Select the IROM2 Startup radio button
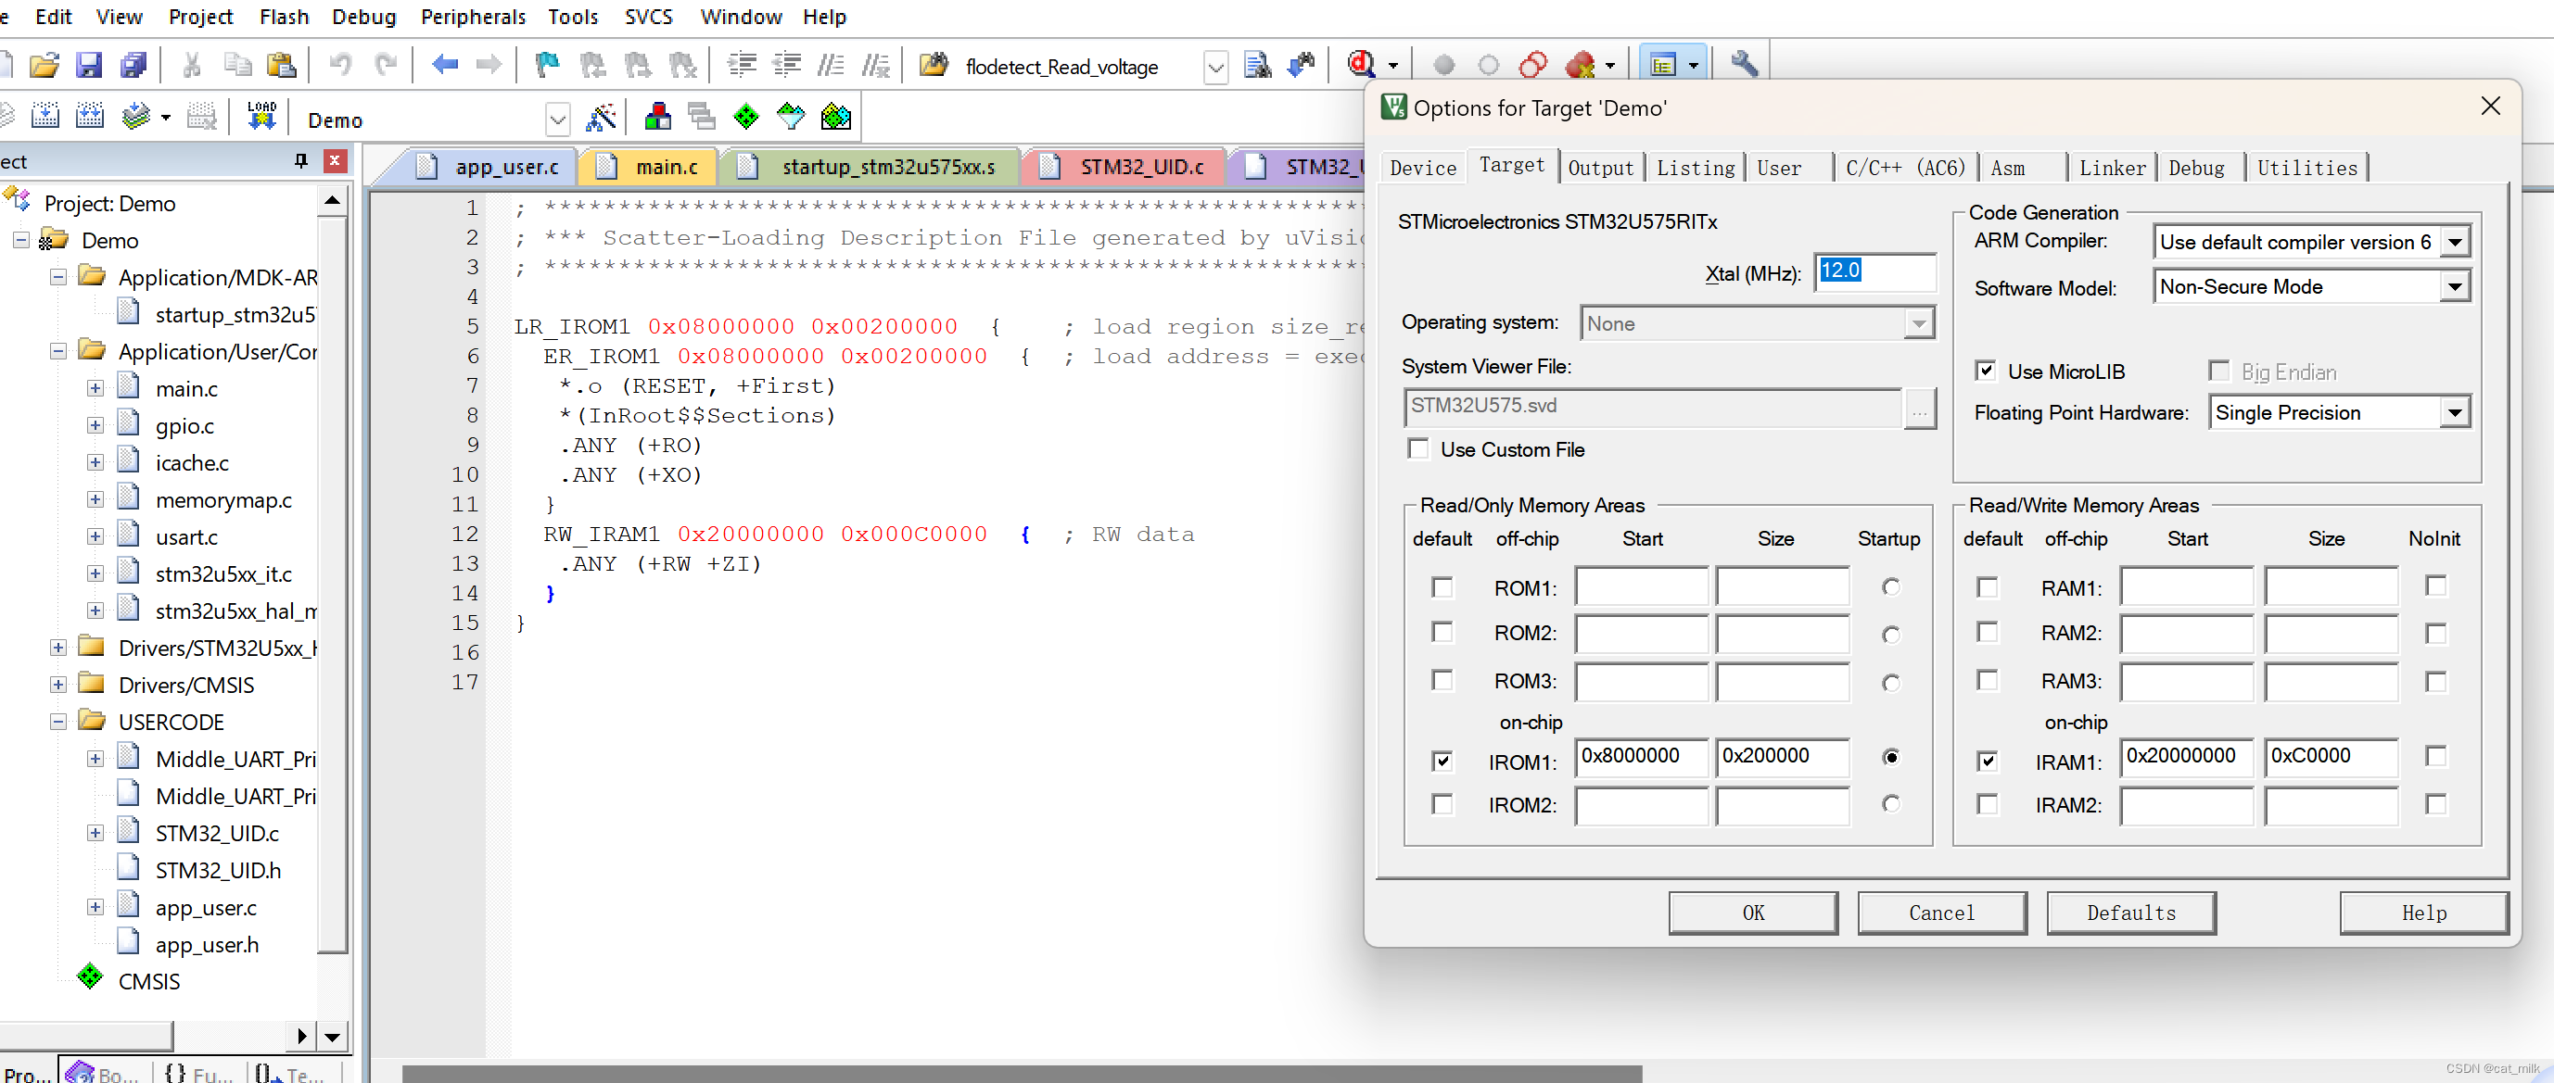The height and width of the screenshot is (1083, 2554). pos(1891,803)
